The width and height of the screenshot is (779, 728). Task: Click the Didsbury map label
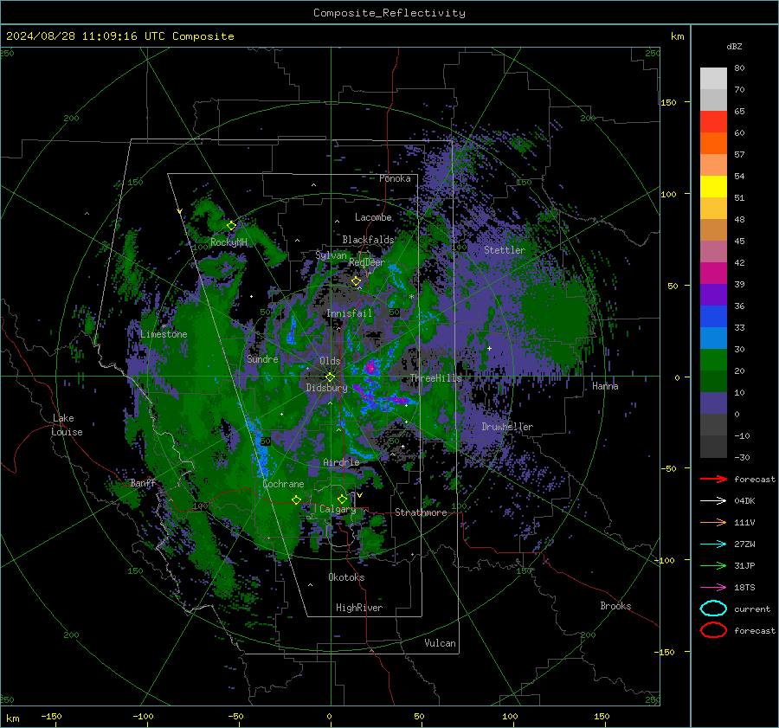(326, 388)
